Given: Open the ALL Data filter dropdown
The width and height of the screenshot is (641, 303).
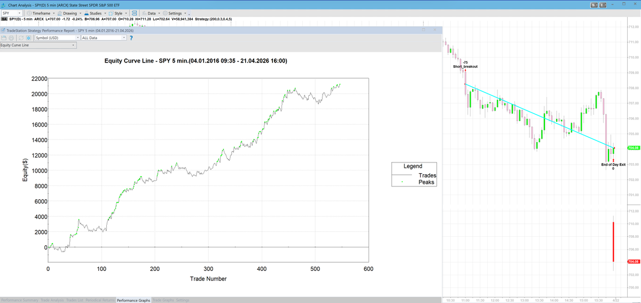Looking at the screenshot, I should pos(104,38).
